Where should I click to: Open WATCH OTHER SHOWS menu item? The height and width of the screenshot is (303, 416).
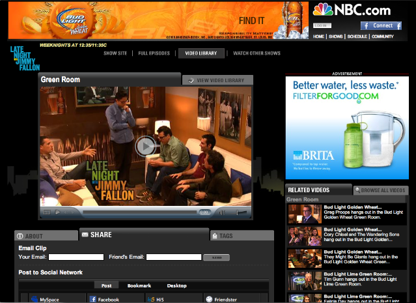257,53
